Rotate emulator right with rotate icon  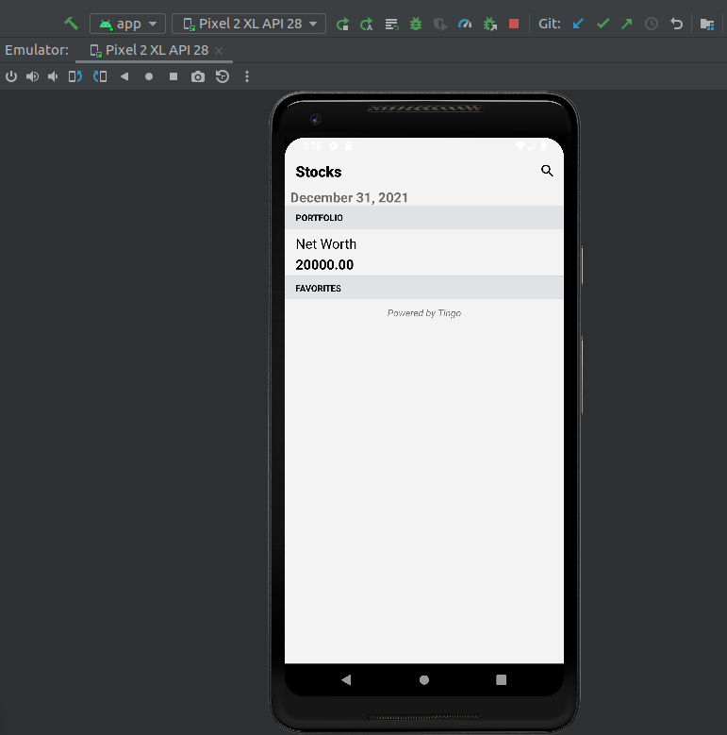point(74,76)
